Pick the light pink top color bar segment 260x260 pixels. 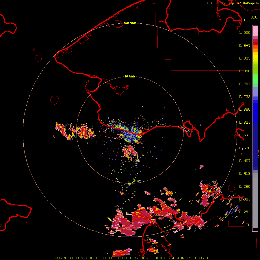tap(255, 31)
